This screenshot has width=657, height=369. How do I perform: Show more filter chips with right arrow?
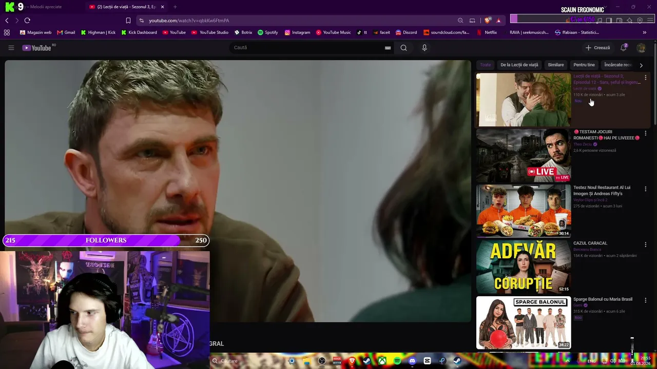point(641,65)
